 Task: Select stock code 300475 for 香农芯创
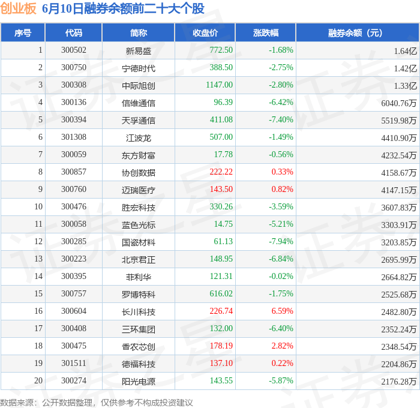(x=74, y=346)
